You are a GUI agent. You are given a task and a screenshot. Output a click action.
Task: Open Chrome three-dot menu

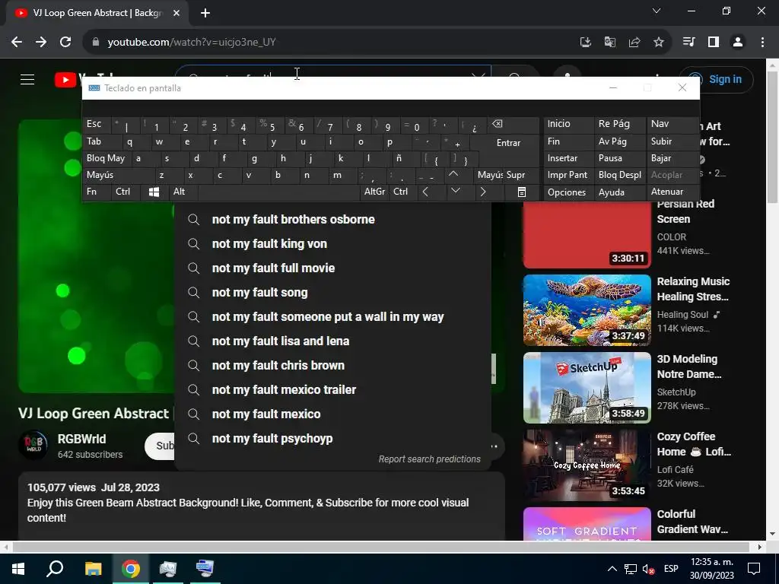(762, 43)
